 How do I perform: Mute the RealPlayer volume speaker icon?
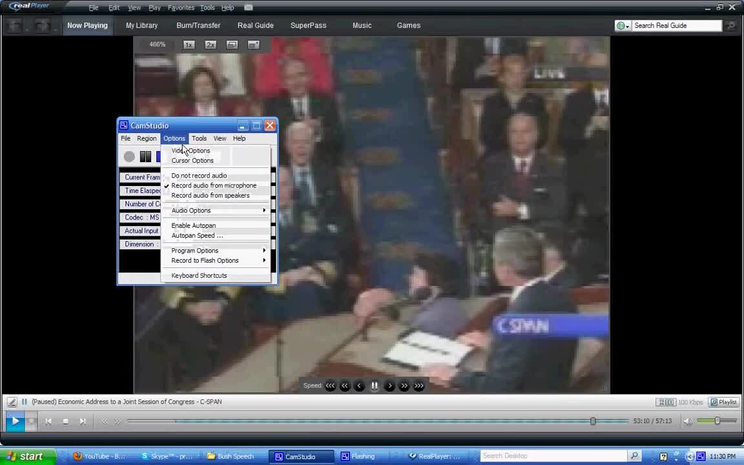pyautogui.click(x=688, y=421)
